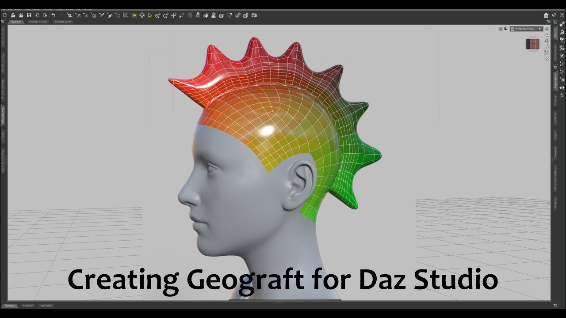Select the Translate four-arrow tool icon
This screenshot has height=318, width=566.
click(173, 15)
